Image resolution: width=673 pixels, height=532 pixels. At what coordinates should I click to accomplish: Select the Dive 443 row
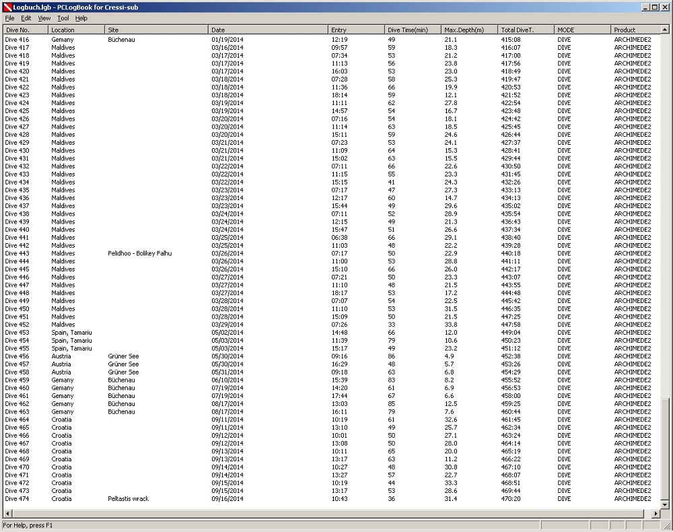pos(332,253)
